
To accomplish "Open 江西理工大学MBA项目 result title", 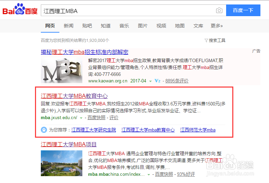I will tap(69, 144).
